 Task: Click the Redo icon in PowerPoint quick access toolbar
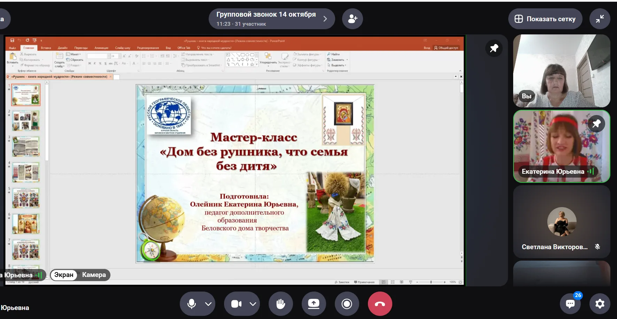[27, 40]
